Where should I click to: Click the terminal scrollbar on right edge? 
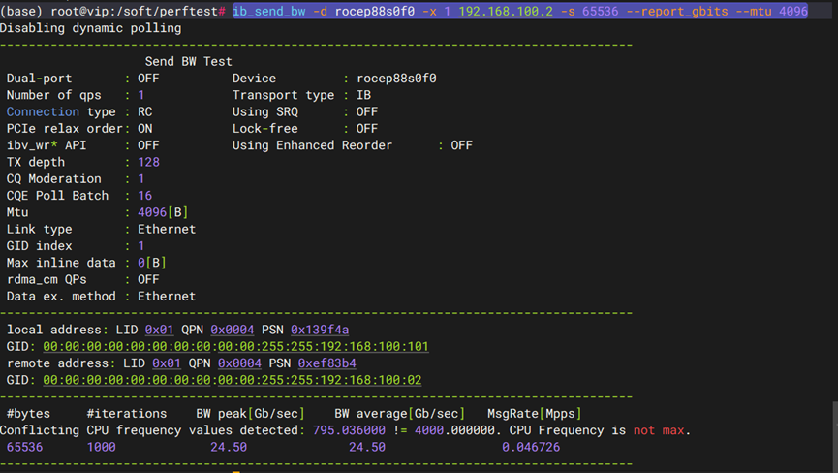(x=833, y=436)
